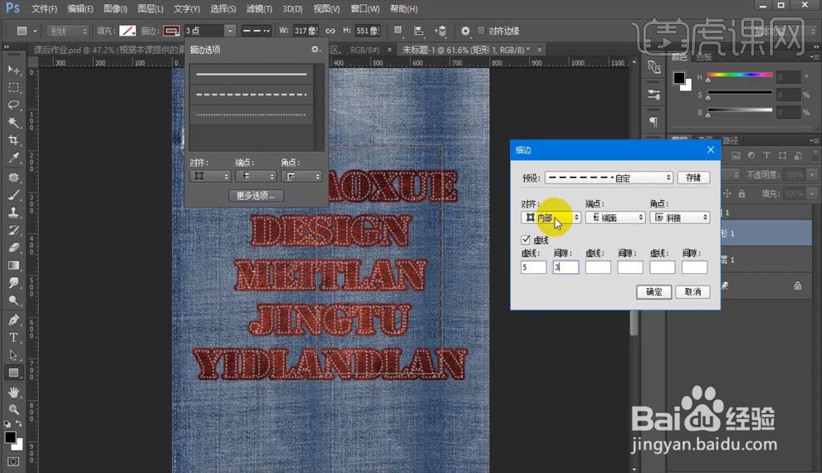Select the Move tool in the toolbox
Image resolution: width=822 pixels, height=473 pixels.
[13, 70]
